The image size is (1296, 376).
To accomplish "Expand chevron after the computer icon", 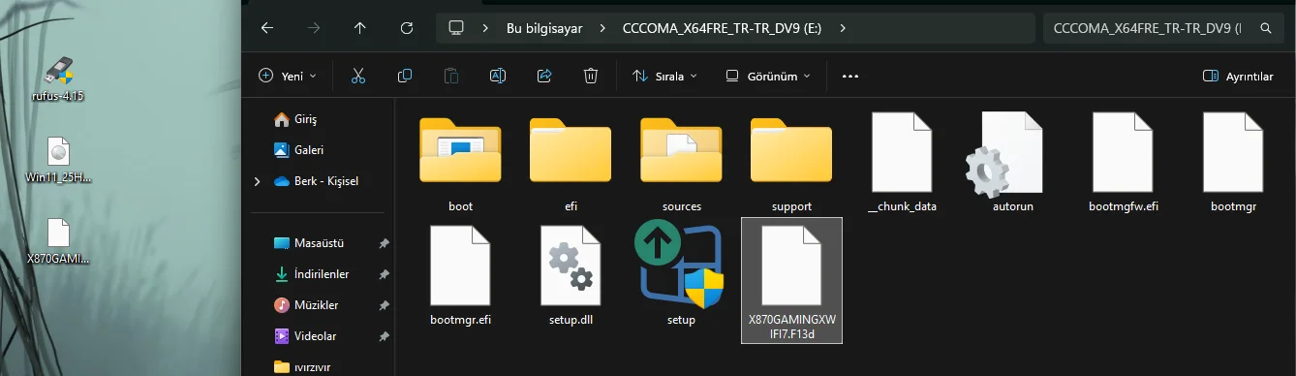I will (484, 28).
